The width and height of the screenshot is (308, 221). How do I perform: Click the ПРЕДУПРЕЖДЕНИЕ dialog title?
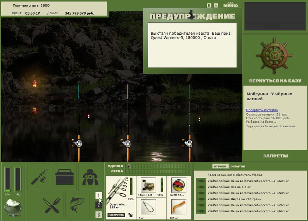pyautogui.click(x=192, y=16)
